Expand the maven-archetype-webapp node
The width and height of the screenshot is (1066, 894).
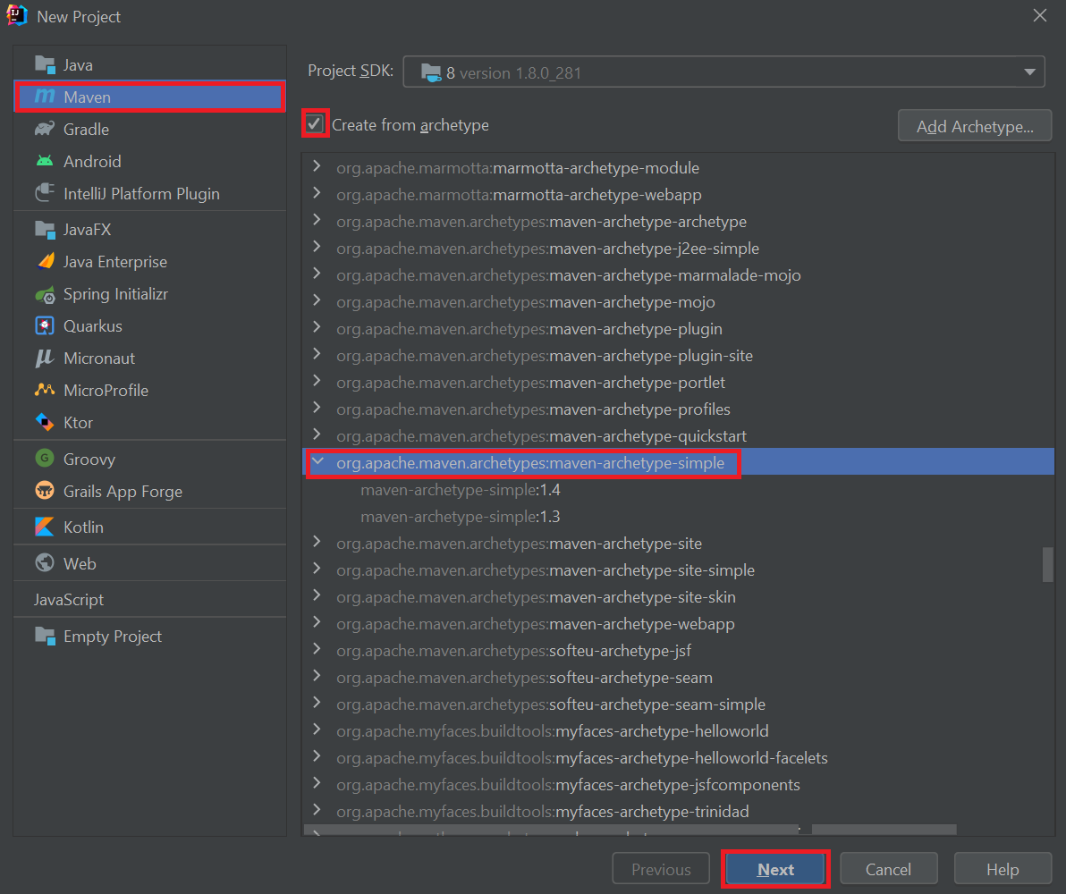pyautogui.click(x=317, y=623)
